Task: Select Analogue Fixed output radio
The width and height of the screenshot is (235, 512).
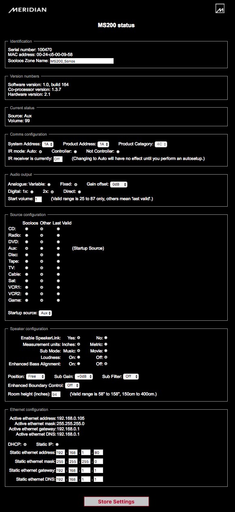Action: coord(75,184)
